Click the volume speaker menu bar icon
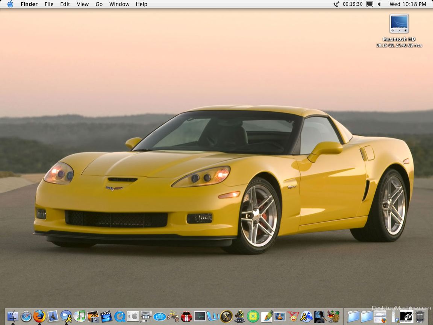Image resolution: width=433 pixels, height=325 pixels. pyautogui.click(x=379, y=4)
